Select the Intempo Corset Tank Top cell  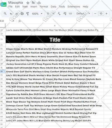55,105
